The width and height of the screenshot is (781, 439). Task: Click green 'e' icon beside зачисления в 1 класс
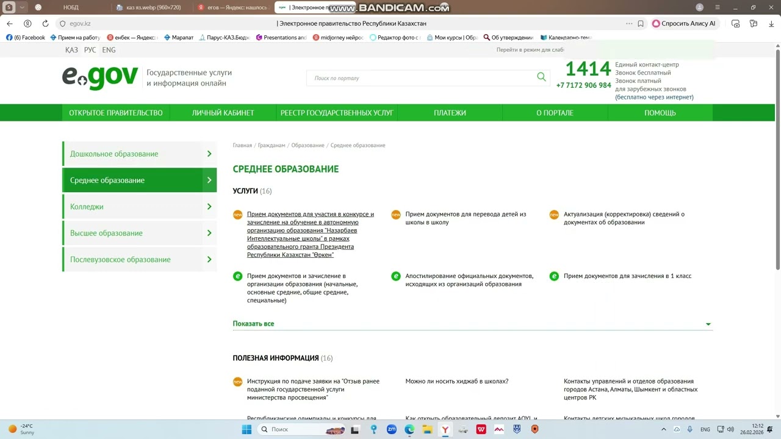[554, 276]
